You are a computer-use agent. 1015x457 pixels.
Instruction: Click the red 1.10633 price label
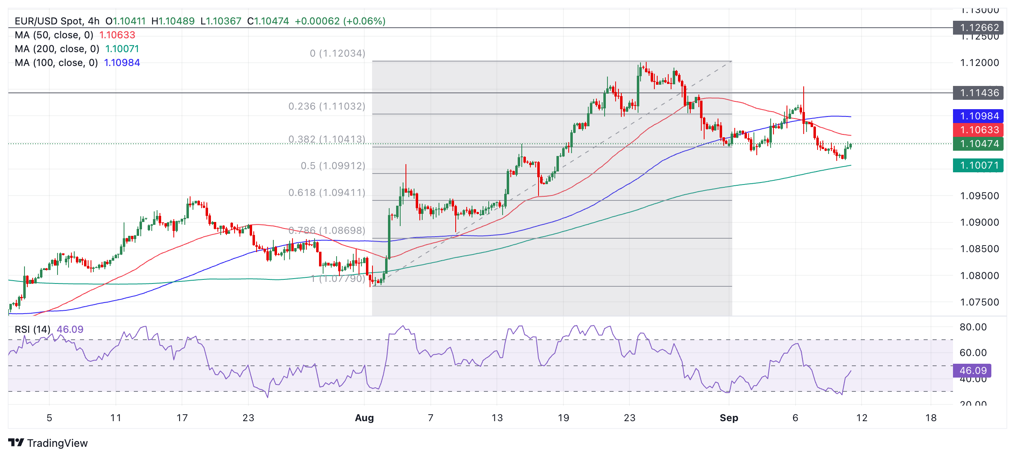977,130
